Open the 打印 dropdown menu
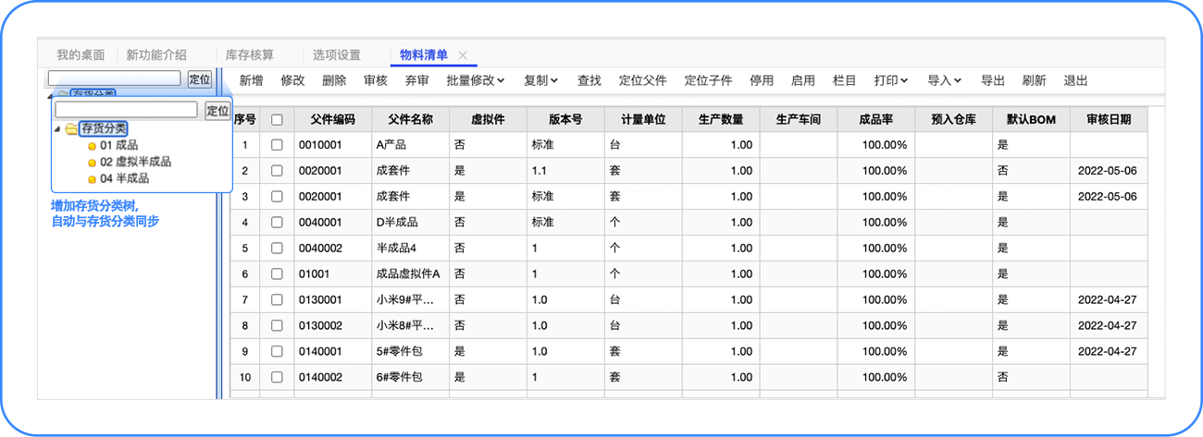This screenshot has height=437, width=1203. tap(892, 80)
